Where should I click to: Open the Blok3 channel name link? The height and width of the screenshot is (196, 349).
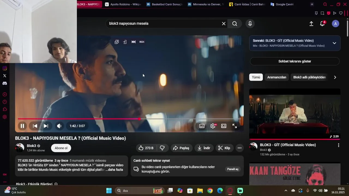(31, 146)
